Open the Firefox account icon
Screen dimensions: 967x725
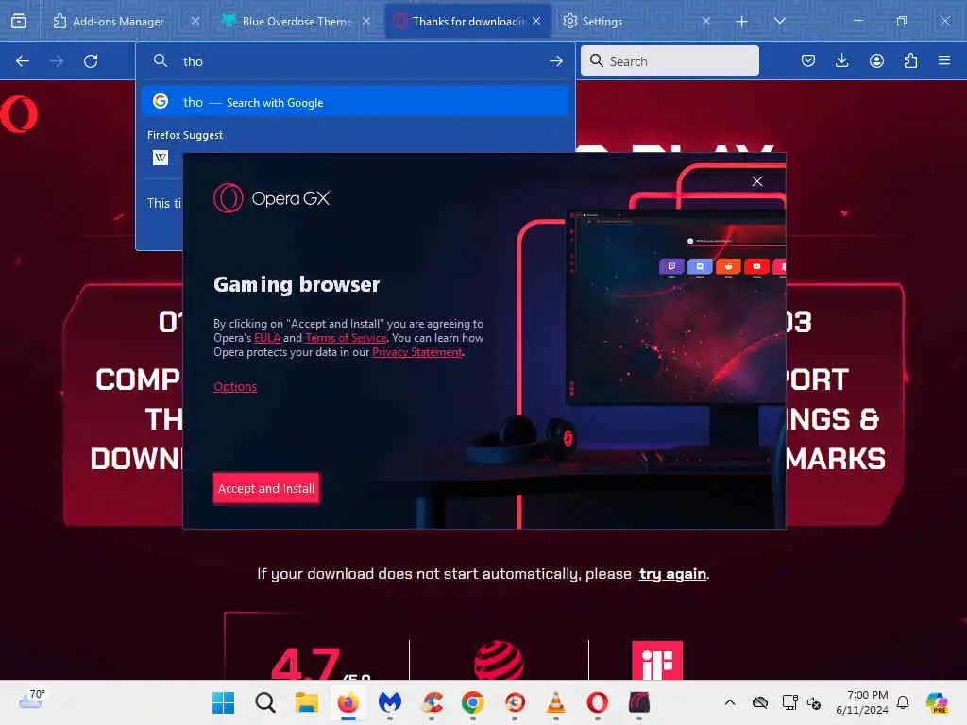coord(876,60)
